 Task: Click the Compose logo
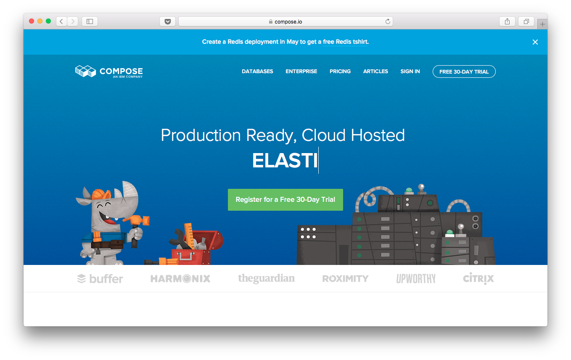click(109, 71)
